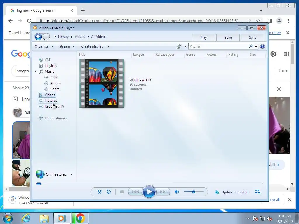Viewport: 299px width, 224px height.
Task: Select Music in the navigation pane
Action: coord(46,71)
